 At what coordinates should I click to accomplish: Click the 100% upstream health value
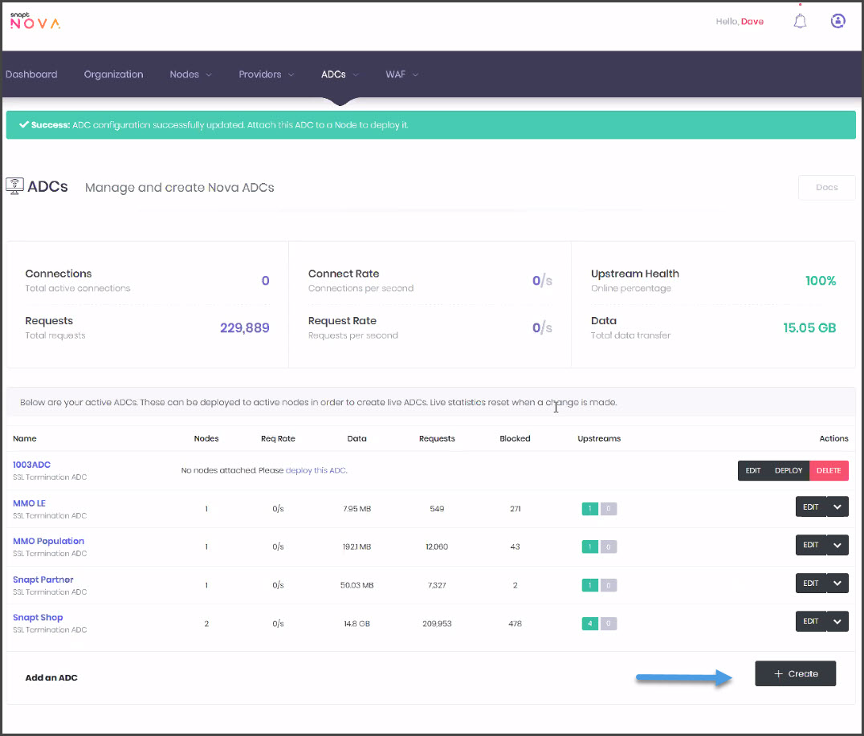[x=821, y=281]
